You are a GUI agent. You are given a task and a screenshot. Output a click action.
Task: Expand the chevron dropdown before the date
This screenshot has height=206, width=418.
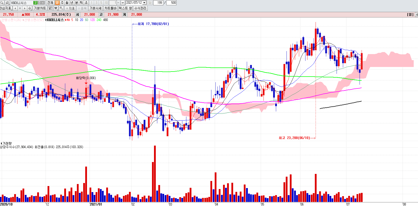point(123,3)
